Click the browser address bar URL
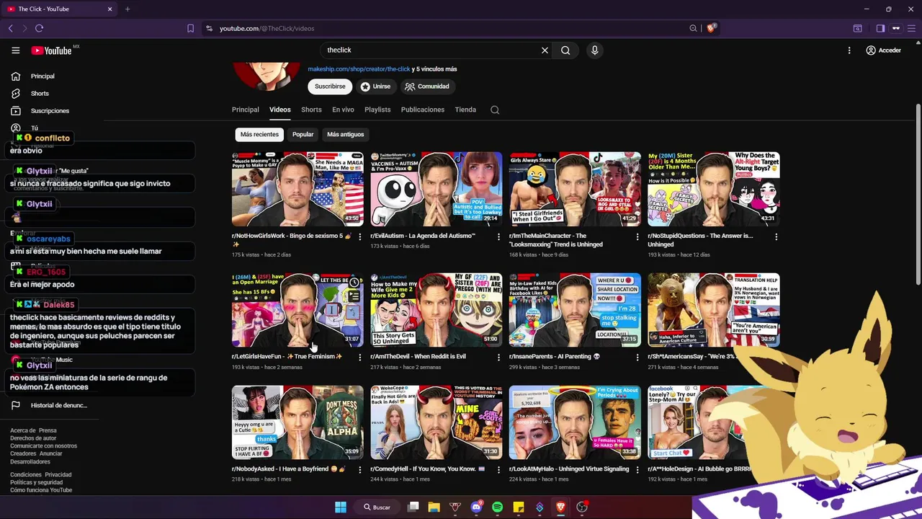The height and width of the screenshot is (519, 922). click(x=267, y=28)
